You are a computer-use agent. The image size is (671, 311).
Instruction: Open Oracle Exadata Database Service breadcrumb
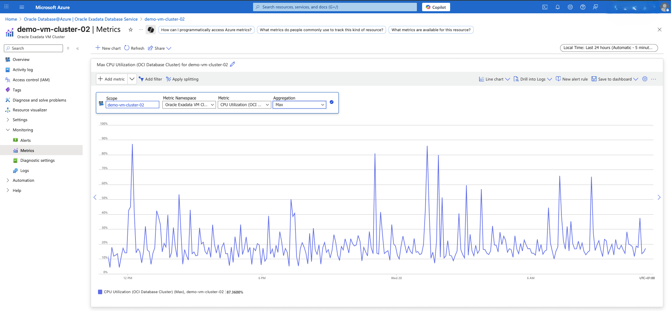81,19
